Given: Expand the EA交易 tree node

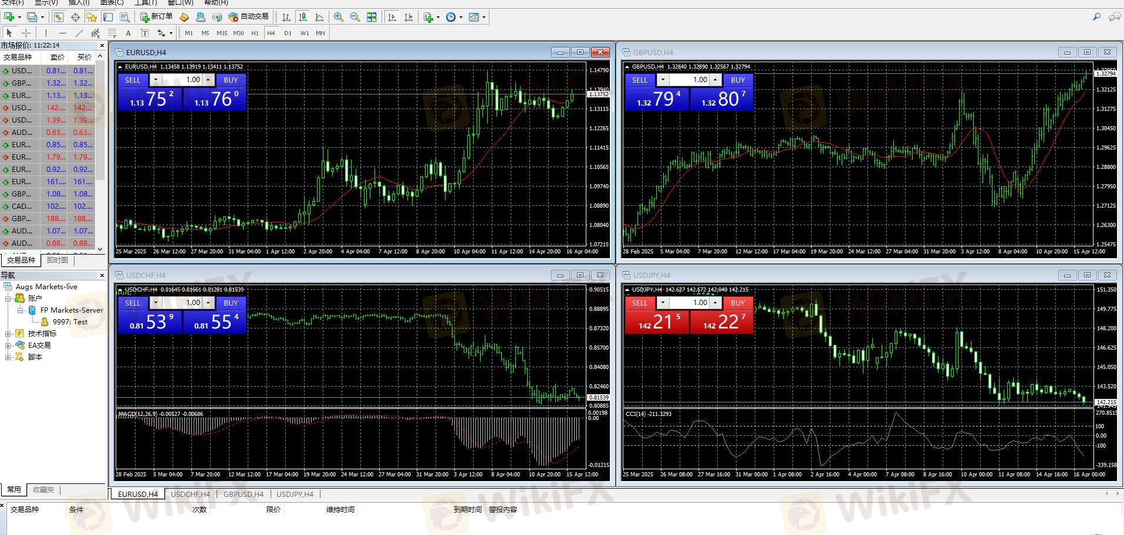Looking at the screenshot, I should [8, 346].
